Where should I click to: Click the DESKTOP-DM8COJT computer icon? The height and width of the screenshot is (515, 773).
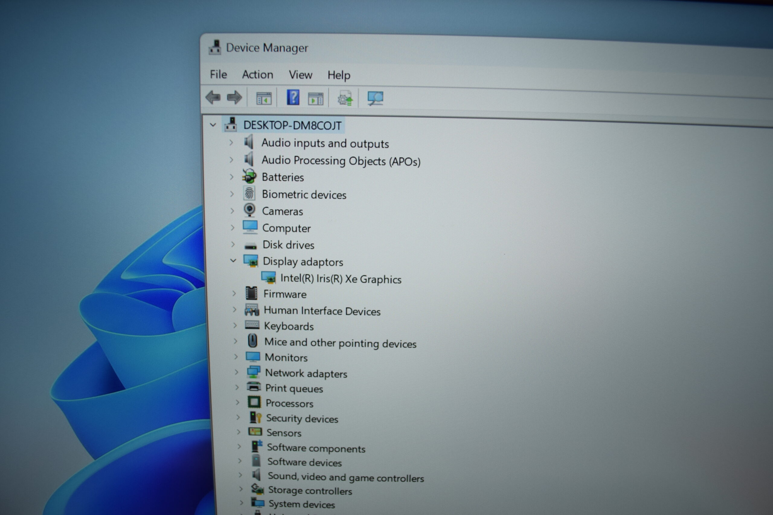(x=231, y=125)
